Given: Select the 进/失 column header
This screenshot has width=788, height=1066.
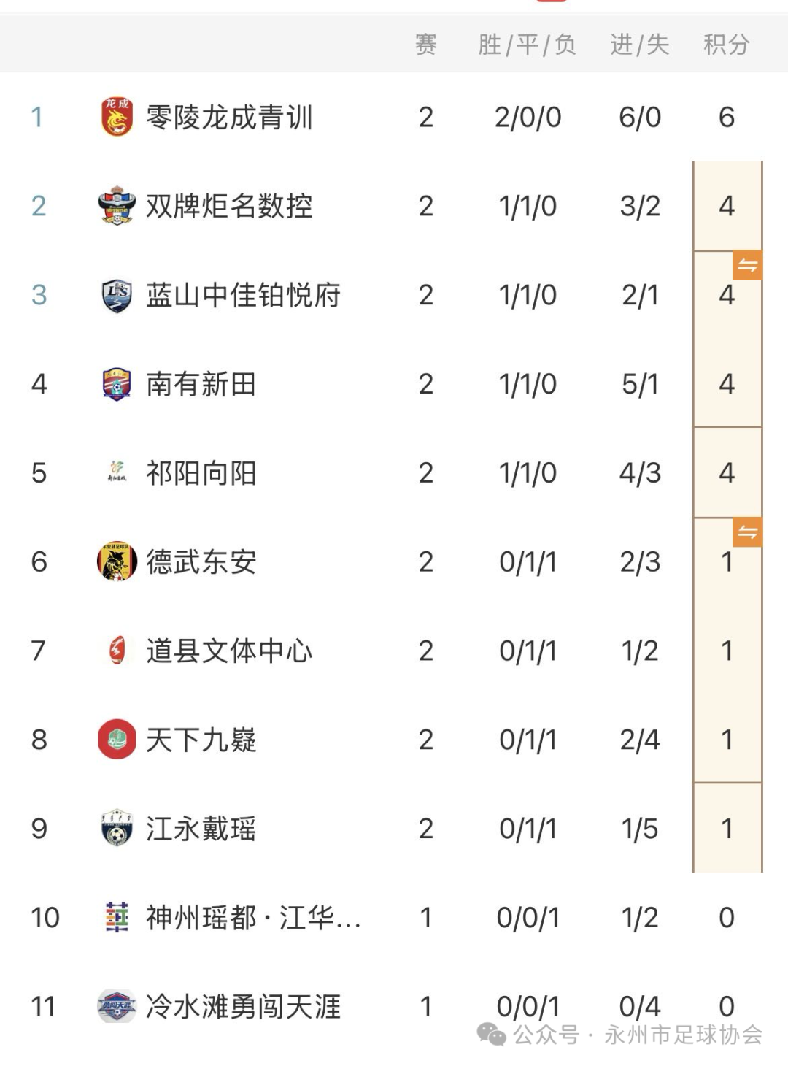Looking at the screenshot, I should (x=640, y=45).
